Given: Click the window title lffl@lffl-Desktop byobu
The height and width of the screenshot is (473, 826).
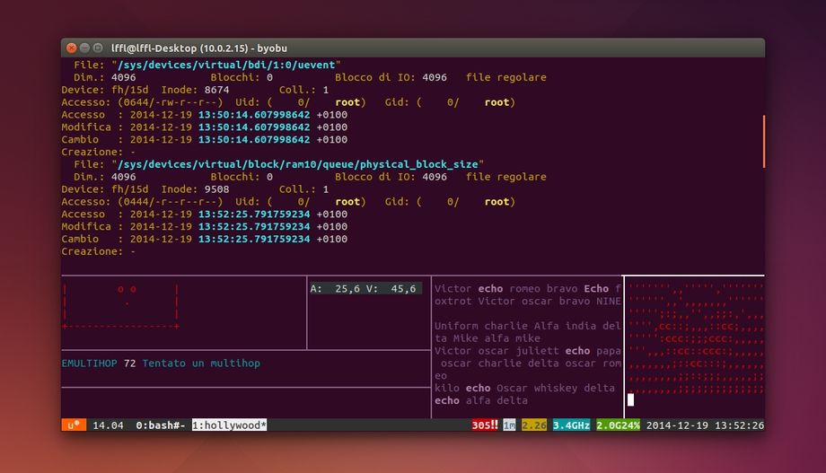Looking at the screenshot, I should click(x=199, y=48).
